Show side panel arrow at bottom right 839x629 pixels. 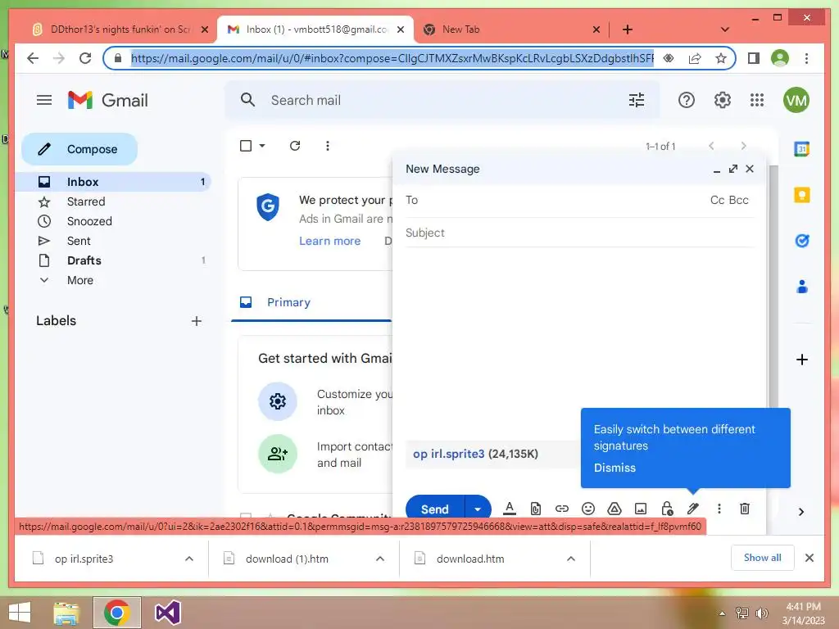(801, 512)
